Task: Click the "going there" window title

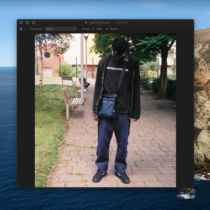Action: [100, 23]
